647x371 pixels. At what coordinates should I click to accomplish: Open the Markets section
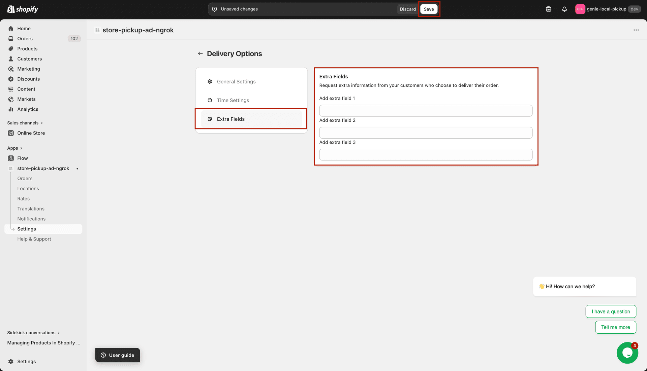coord(27,99)
